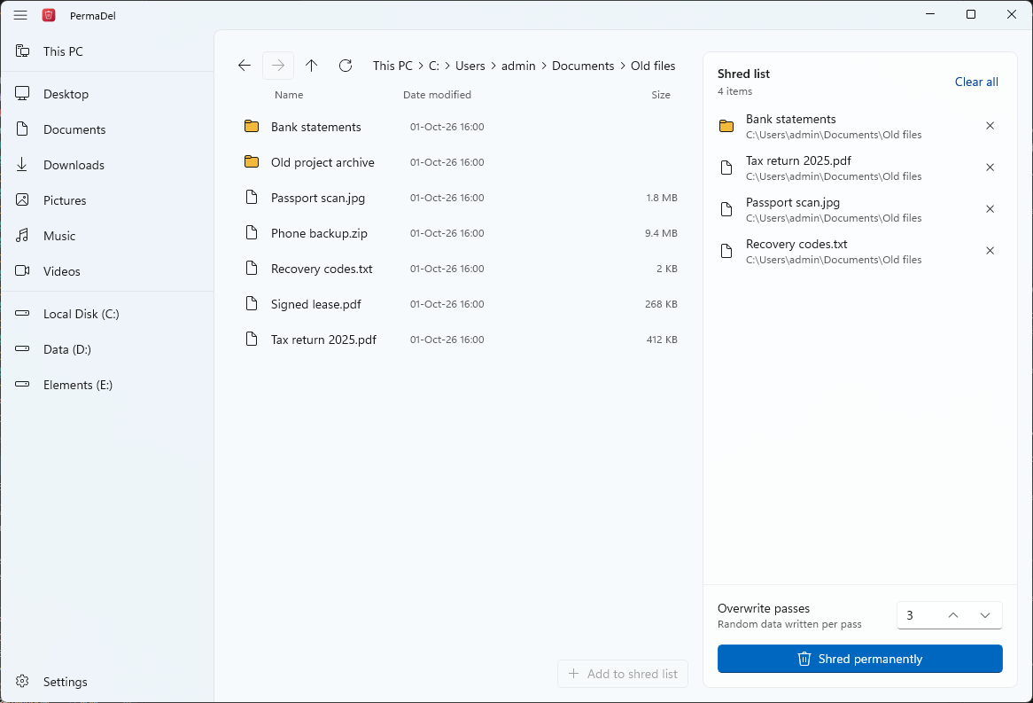Image resolution: width=1033 pixels, height=703 pixels.
Task: Remove Passport scan.jpg from shred list
Action: 990,209
